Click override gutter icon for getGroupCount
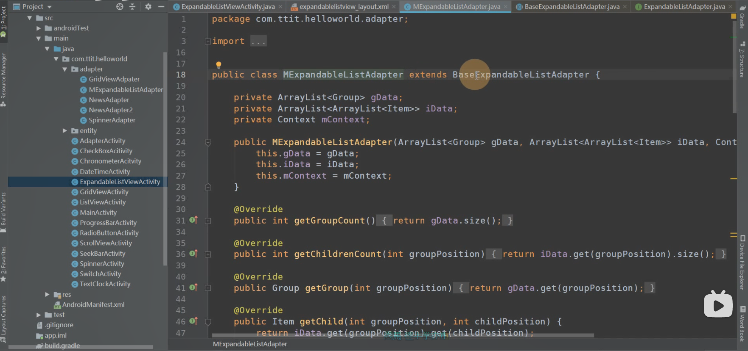This screenshot has height=351, width=748. point(193,220)
